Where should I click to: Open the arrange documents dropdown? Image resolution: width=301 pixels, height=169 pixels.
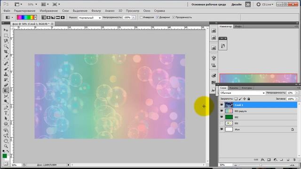click(45, 4)
